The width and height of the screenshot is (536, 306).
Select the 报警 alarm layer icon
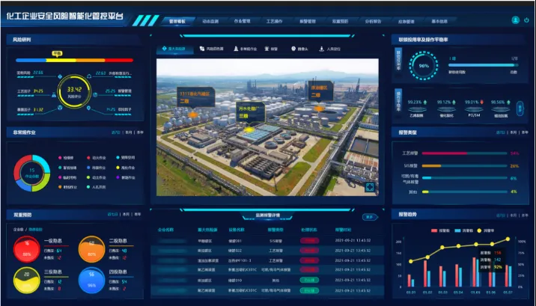272,49
